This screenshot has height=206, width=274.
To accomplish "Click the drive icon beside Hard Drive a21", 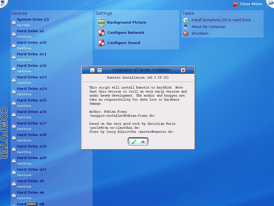I will point(14,172).
